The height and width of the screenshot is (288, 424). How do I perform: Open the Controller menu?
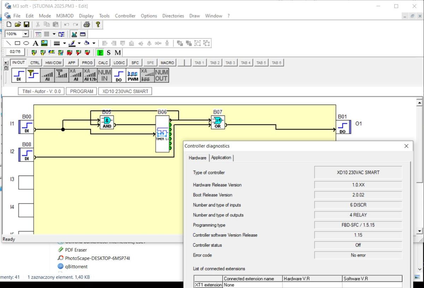125,16
